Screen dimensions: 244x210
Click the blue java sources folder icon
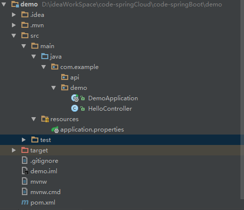[x=45, y=56]
